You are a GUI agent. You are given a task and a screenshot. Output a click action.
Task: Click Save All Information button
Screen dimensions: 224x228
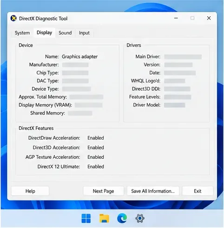point(153,191)
